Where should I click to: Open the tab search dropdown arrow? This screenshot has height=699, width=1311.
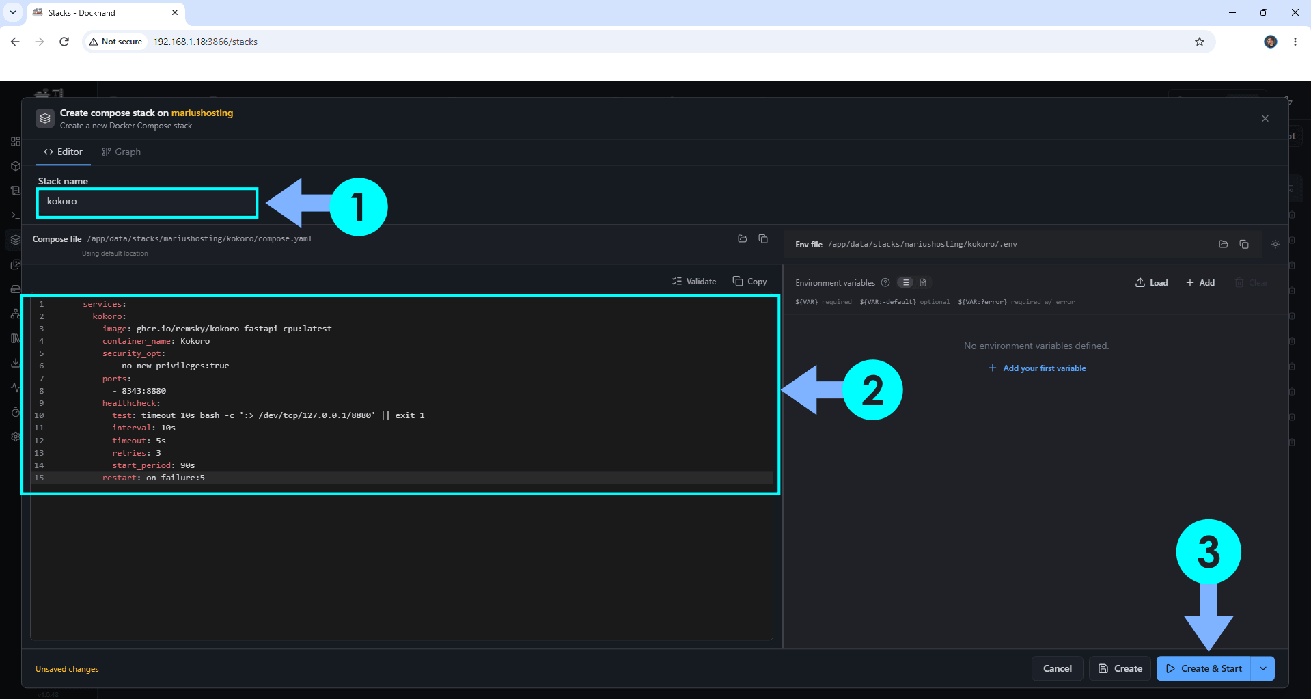tap(12, 12)
